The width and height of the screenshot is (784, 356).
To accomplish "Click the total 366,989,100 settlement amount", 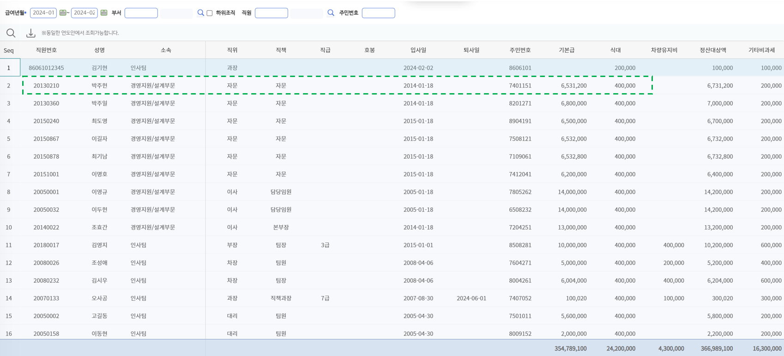I will coord(717,349).
